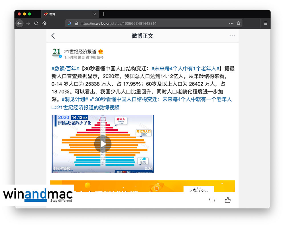Click the site security padlock icon
Screen dimensions: 285x227
(x=76, y=23)
